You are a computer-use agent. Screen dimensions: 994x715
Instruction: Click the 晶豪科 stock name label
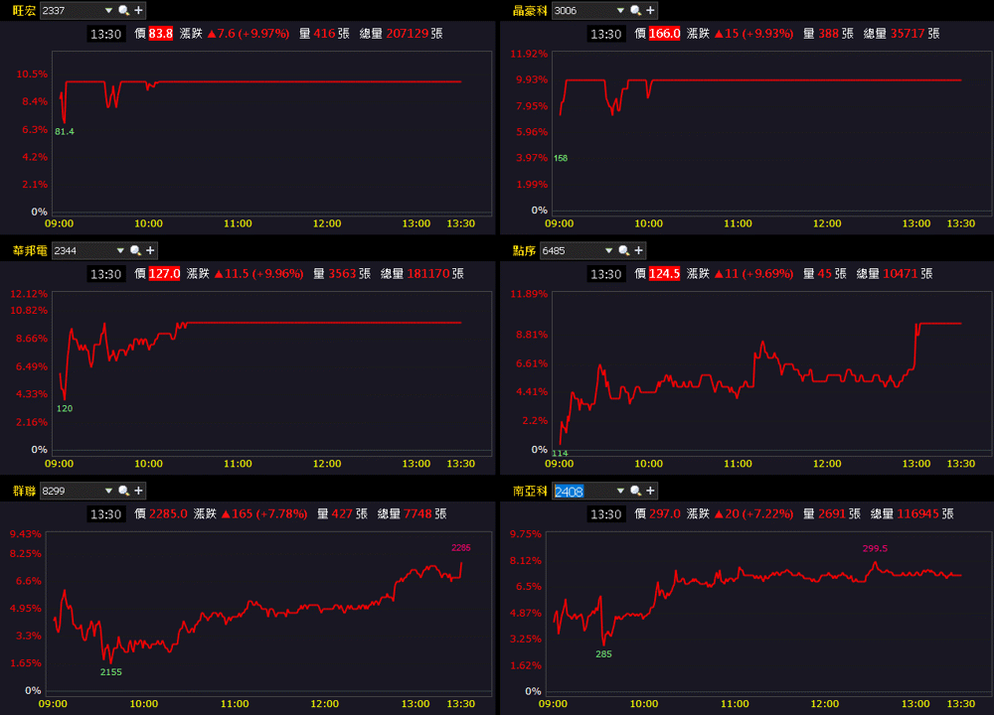coord(530,10)
